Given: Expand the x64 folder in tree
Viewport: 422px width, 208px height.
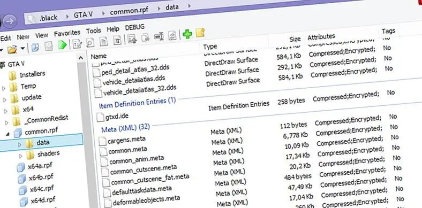Looking at the screenshot, I should point(6,111).
